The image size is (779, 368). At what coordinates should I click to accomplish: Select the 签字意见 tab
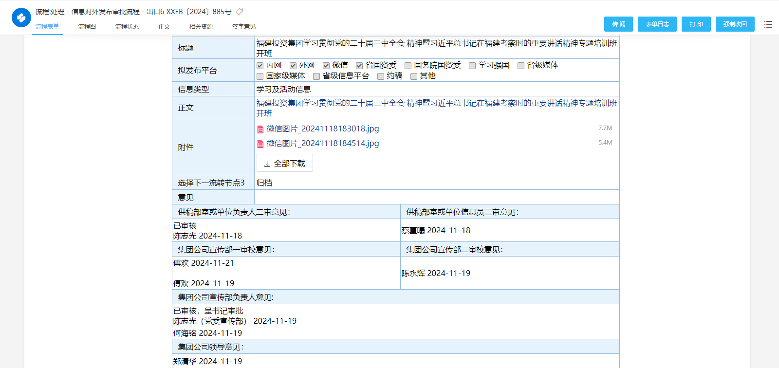coord(243,27)
